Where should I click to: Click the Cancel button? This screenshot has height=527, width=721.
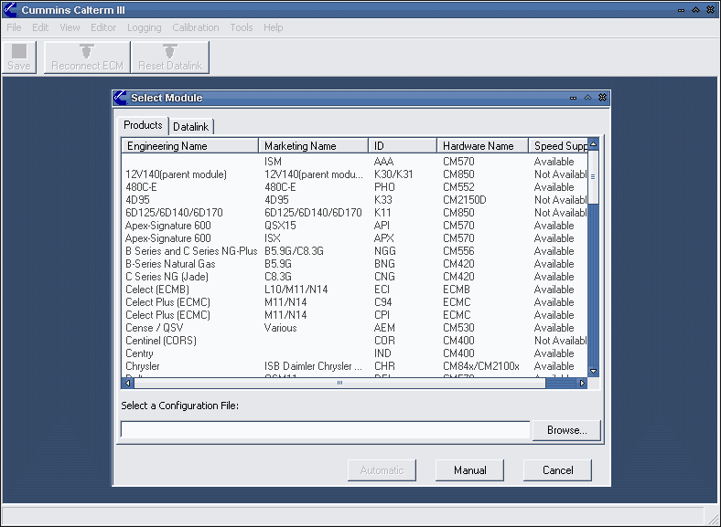click(x=557, y=470)
